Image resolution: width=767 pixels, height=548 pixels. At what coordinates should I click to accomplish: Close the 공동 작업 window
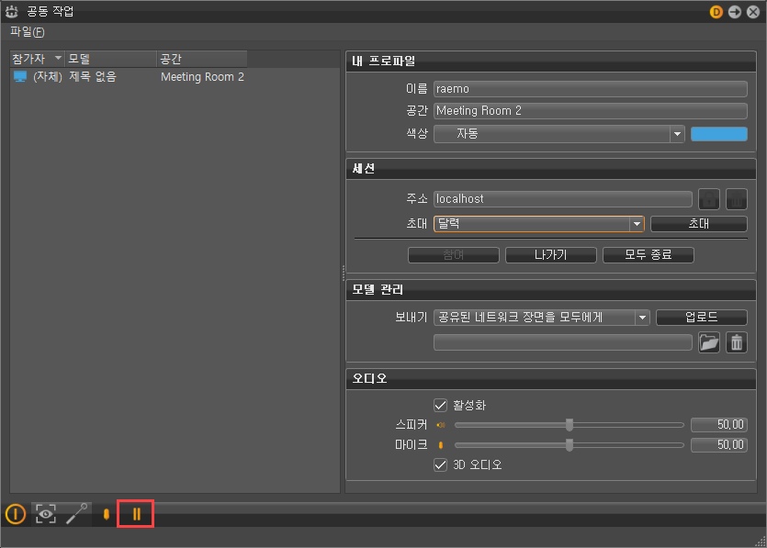[753, 12]
